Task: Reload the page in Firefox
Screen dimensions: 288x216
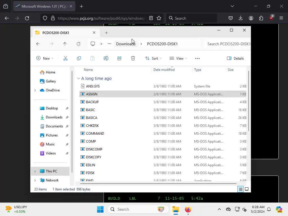Action: (x=27, y=18)
